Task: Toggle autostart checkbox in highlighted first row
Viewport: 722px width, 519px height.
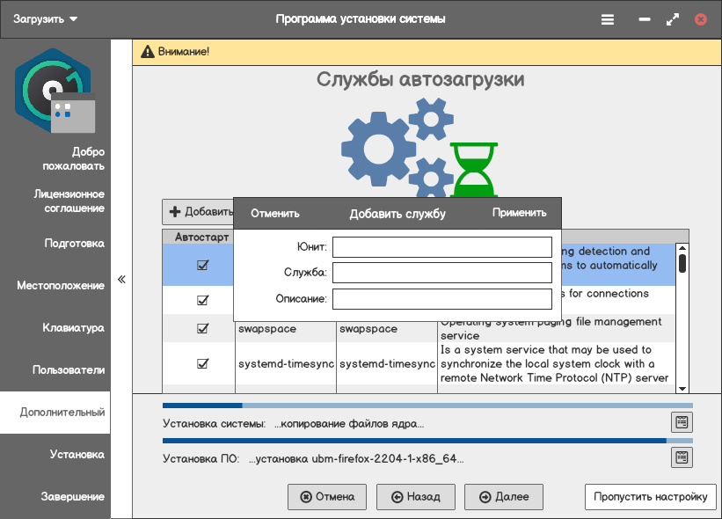Action: (x=202, y=265)
